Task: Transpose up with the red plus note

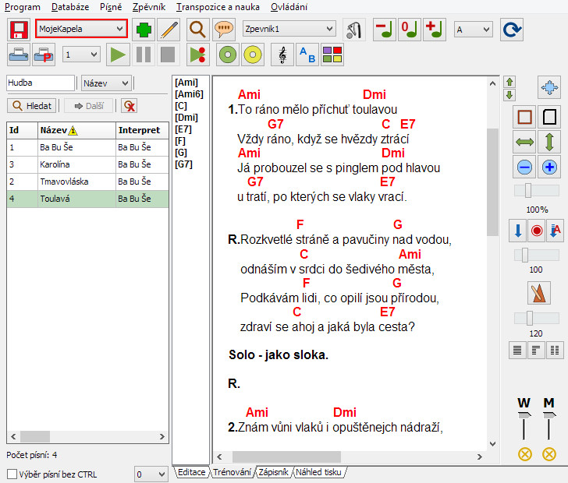Action: 435,30
